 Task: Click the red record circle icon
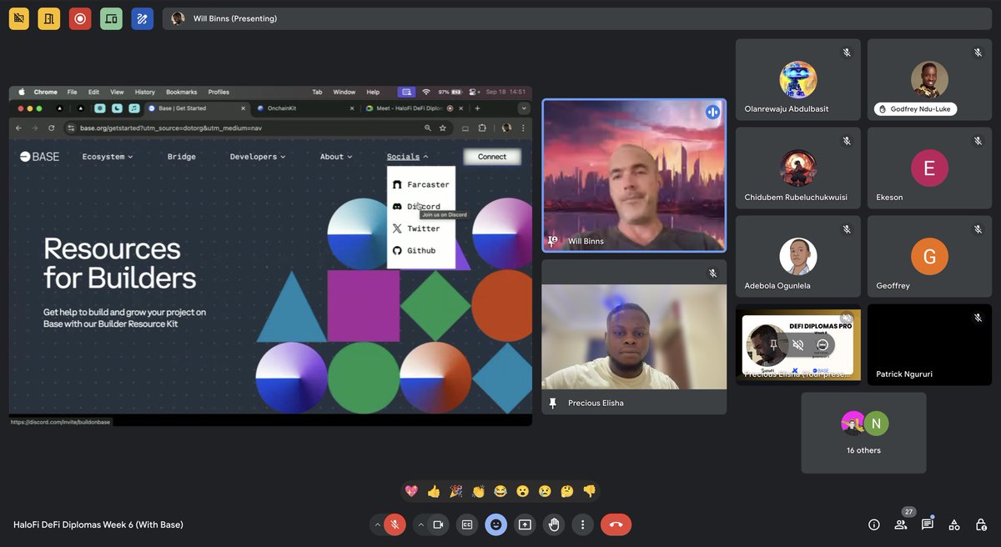pyautogui.click(x=80, y=18)
